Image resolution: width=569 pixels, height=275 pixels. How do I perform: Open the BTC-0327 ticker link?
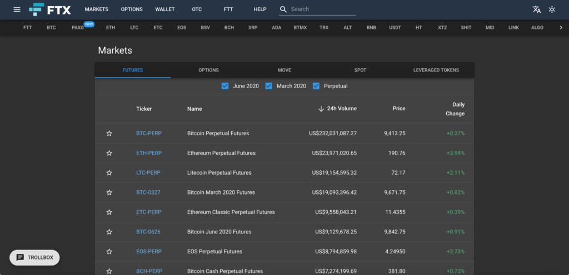pyautogui.click(x=148, y=192)
